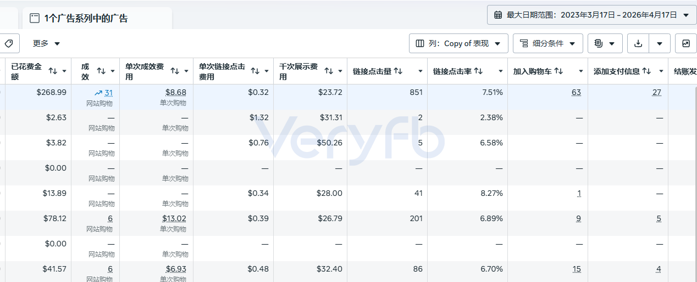This screenshot has width=697, height=282.
Task: Click the 7.51% click rate cell
Action: coord(492,92)
